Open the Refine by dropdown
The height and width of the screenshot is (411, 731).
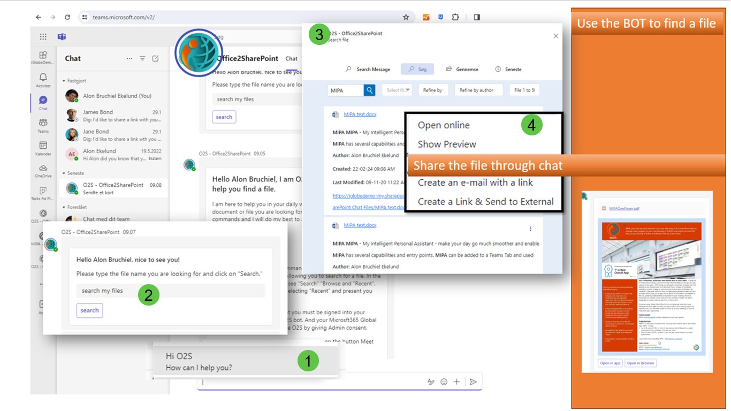433,90
